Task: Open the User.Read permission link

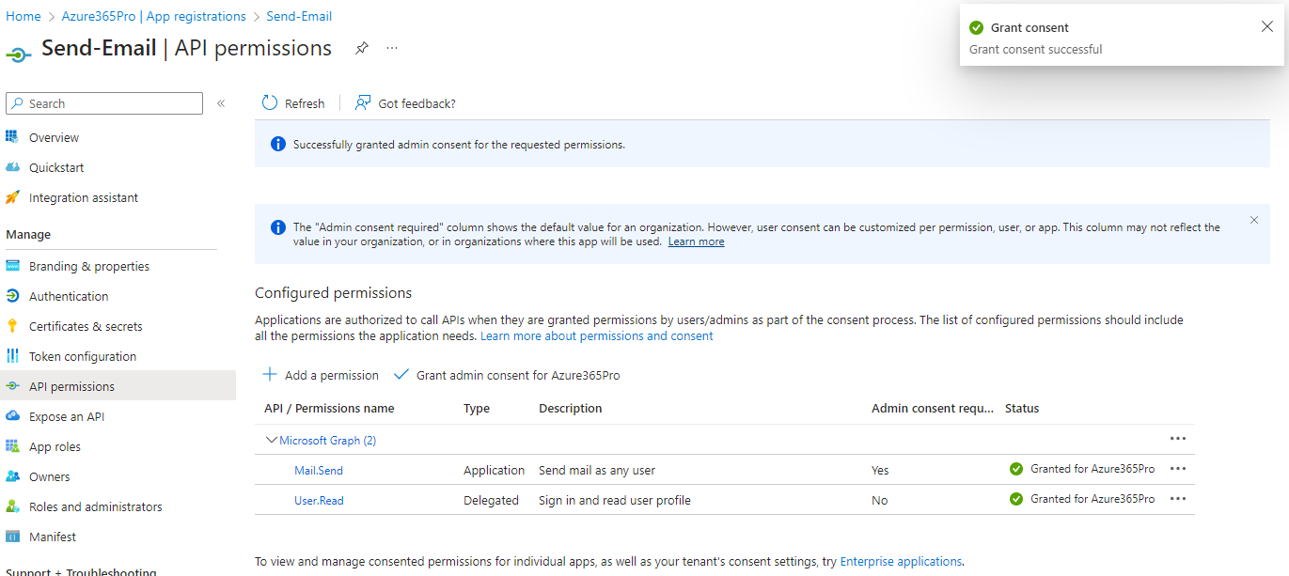Action: tap(319, 500)
